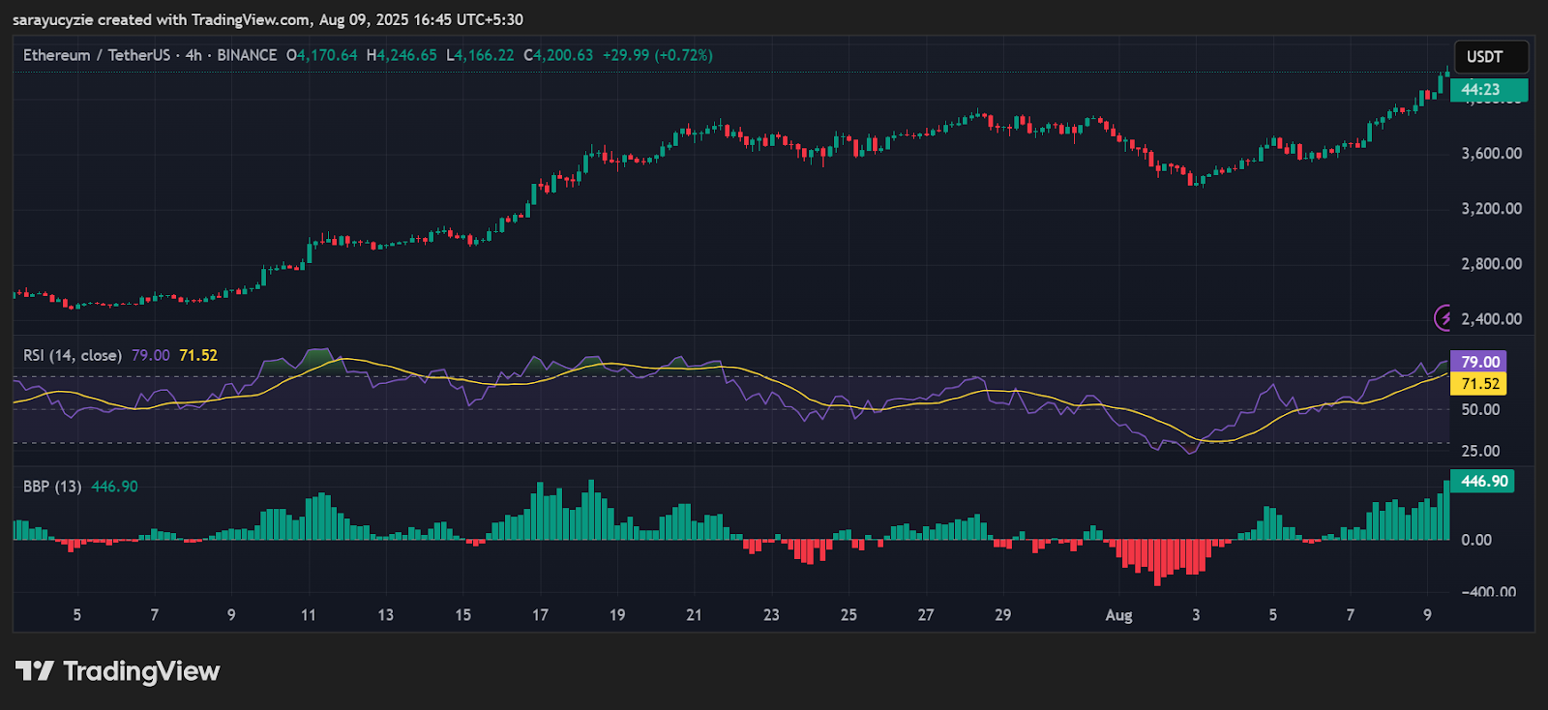
Task: Click the 3,600.00 price axis level
Action: click(x=1491, y=154)
